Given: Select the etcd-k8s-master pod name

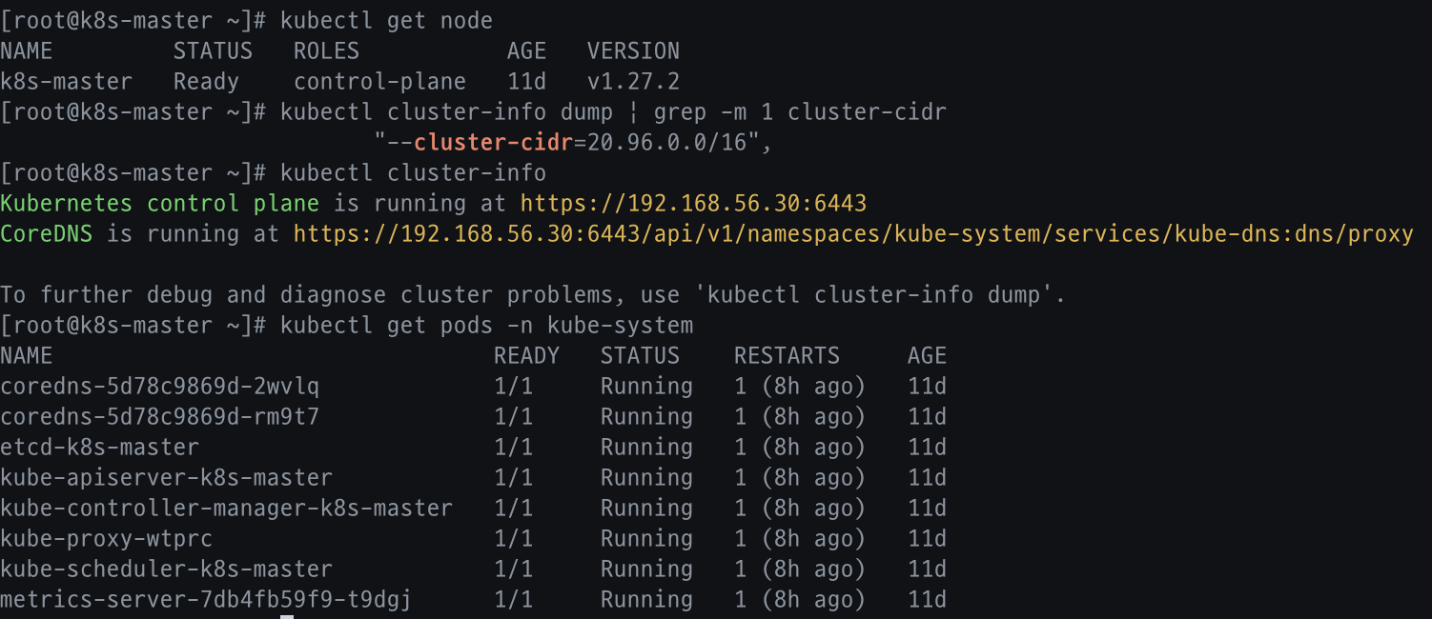Looking at the screenshot, I should [100, 448].
